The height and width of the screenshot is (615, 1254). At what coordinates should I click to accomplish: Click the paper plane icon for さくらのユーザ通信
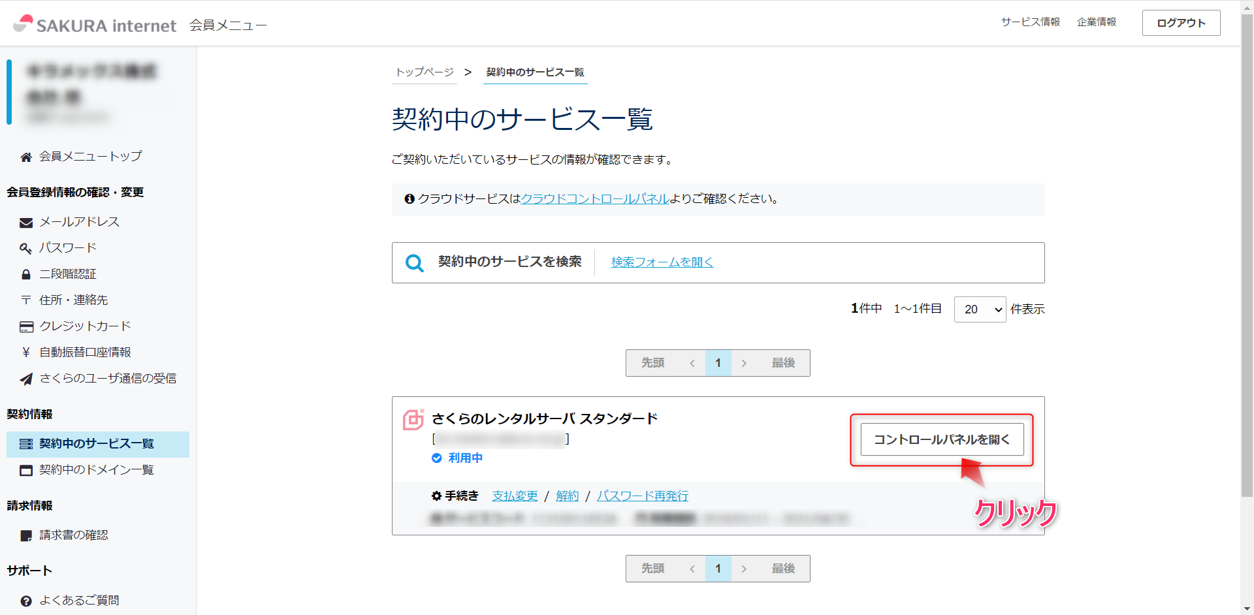point(26,379)
